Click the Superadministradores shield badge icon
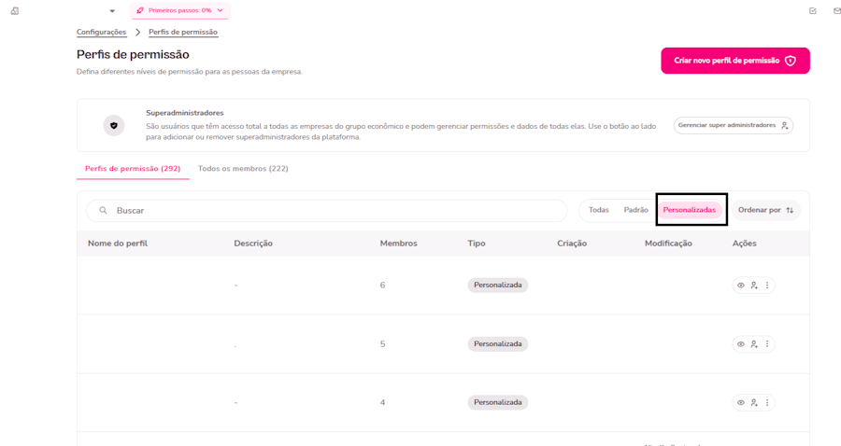This screenshot has height=446, width=841. (114, 125)
